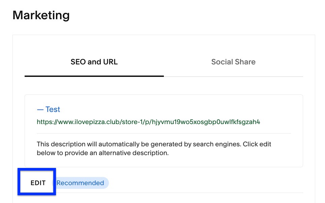Click the store-1 path in the URL

pyautogui.click(x=118, y=122)
